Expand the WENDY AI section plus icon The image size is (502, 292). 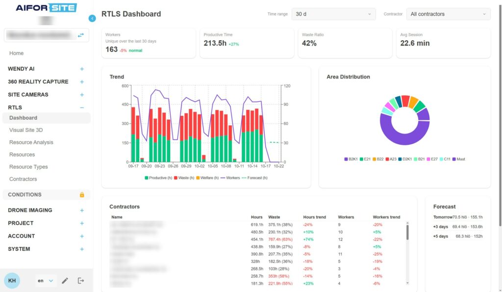[x=82, y=69]
